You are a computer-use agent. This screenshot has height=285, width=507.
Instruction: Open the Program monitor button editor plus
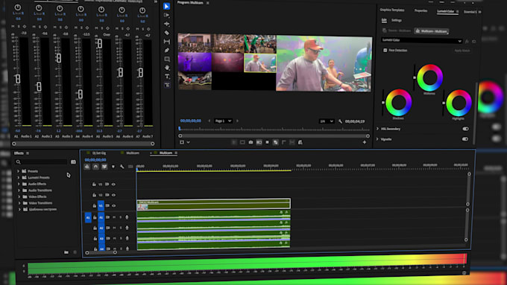point(365,142)
